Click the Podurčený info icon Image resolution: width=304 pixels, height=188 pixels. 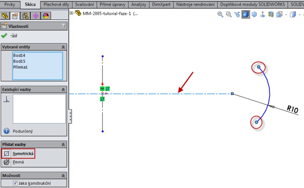click(6, 131)
